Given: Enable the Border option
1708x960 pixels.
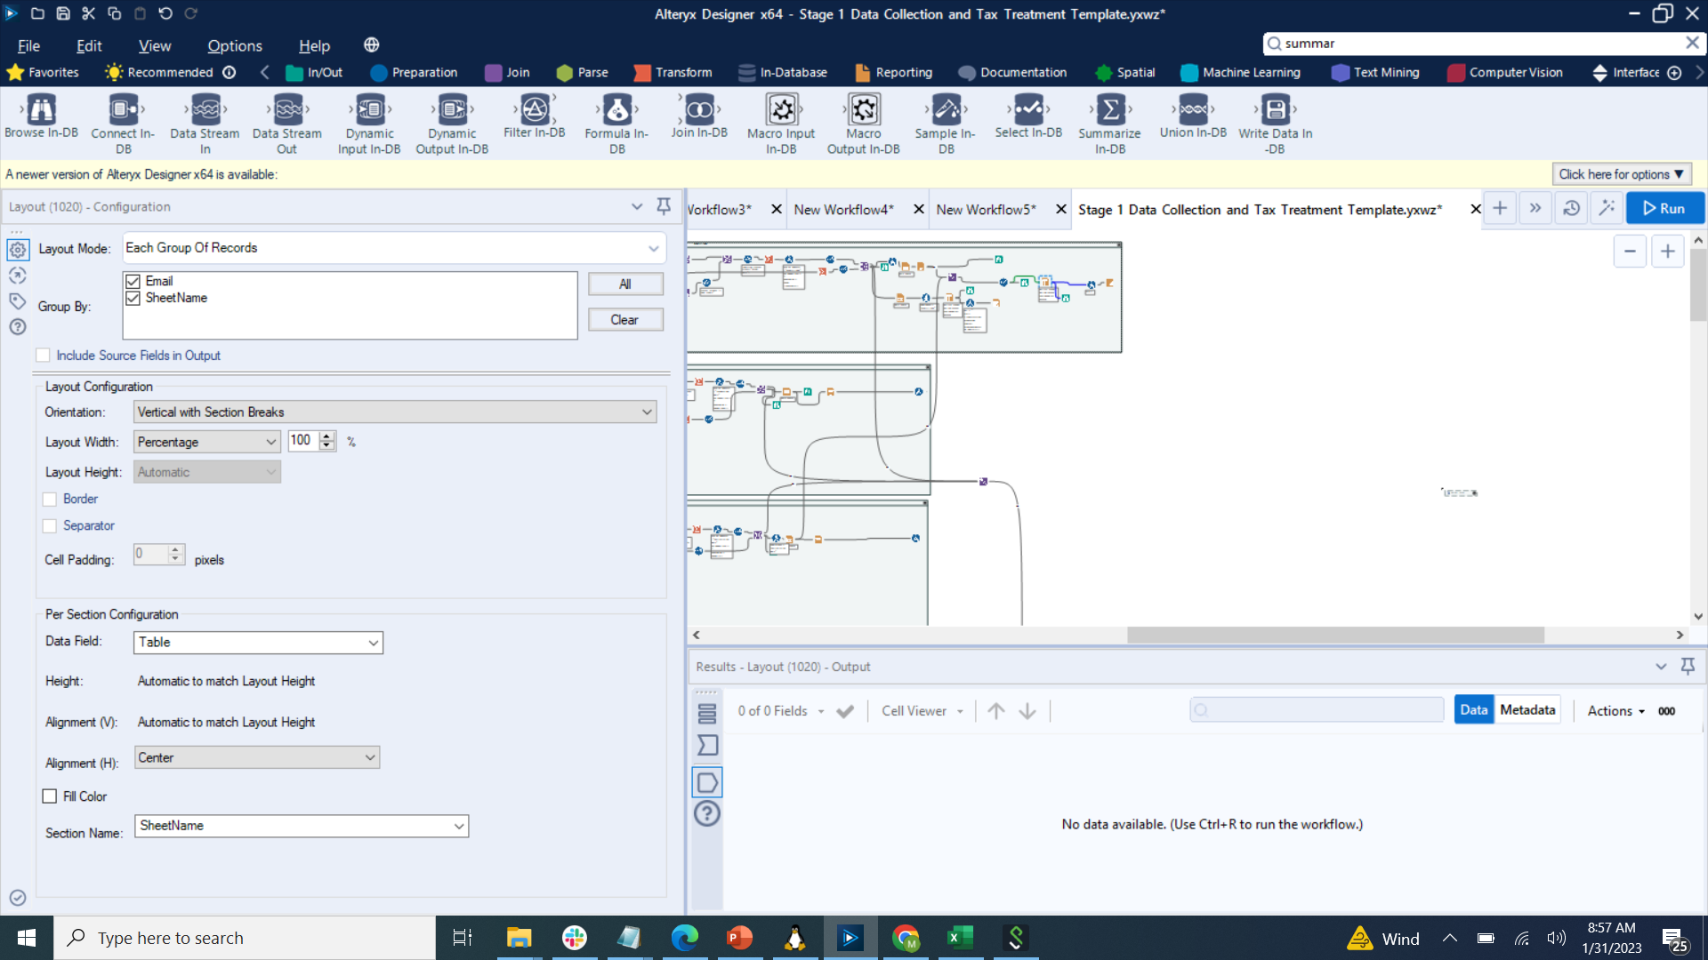Looking at the screenshot, I should [x=51, y=499].
